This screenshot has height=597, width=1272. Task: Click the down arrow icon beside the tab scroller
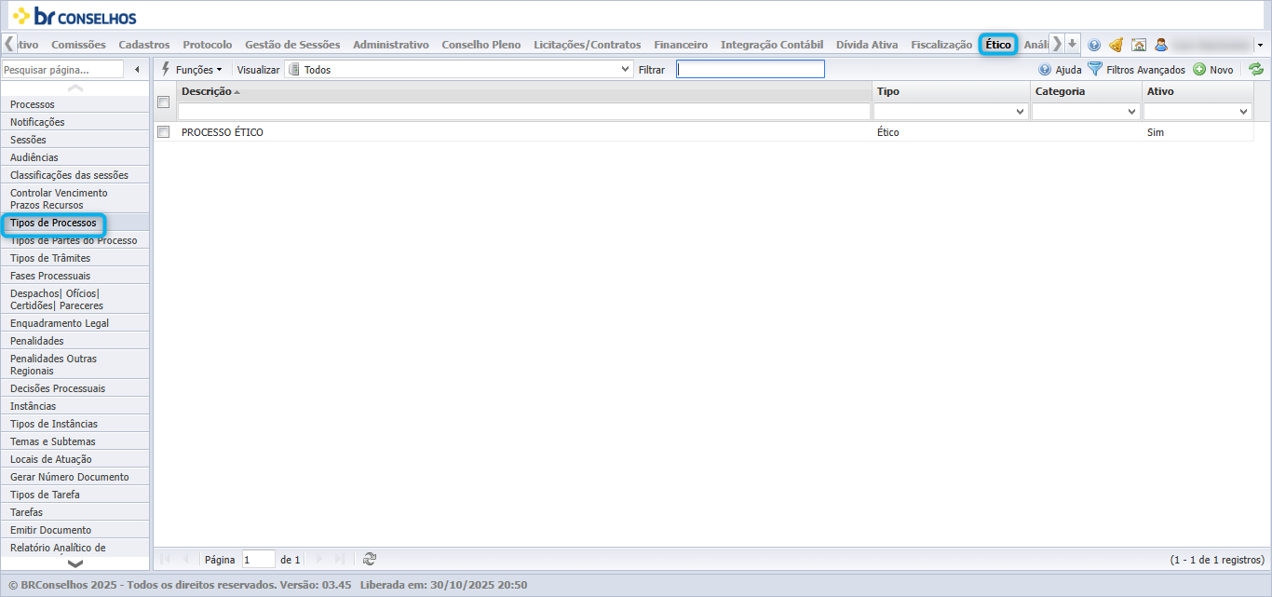[1073, 44]
